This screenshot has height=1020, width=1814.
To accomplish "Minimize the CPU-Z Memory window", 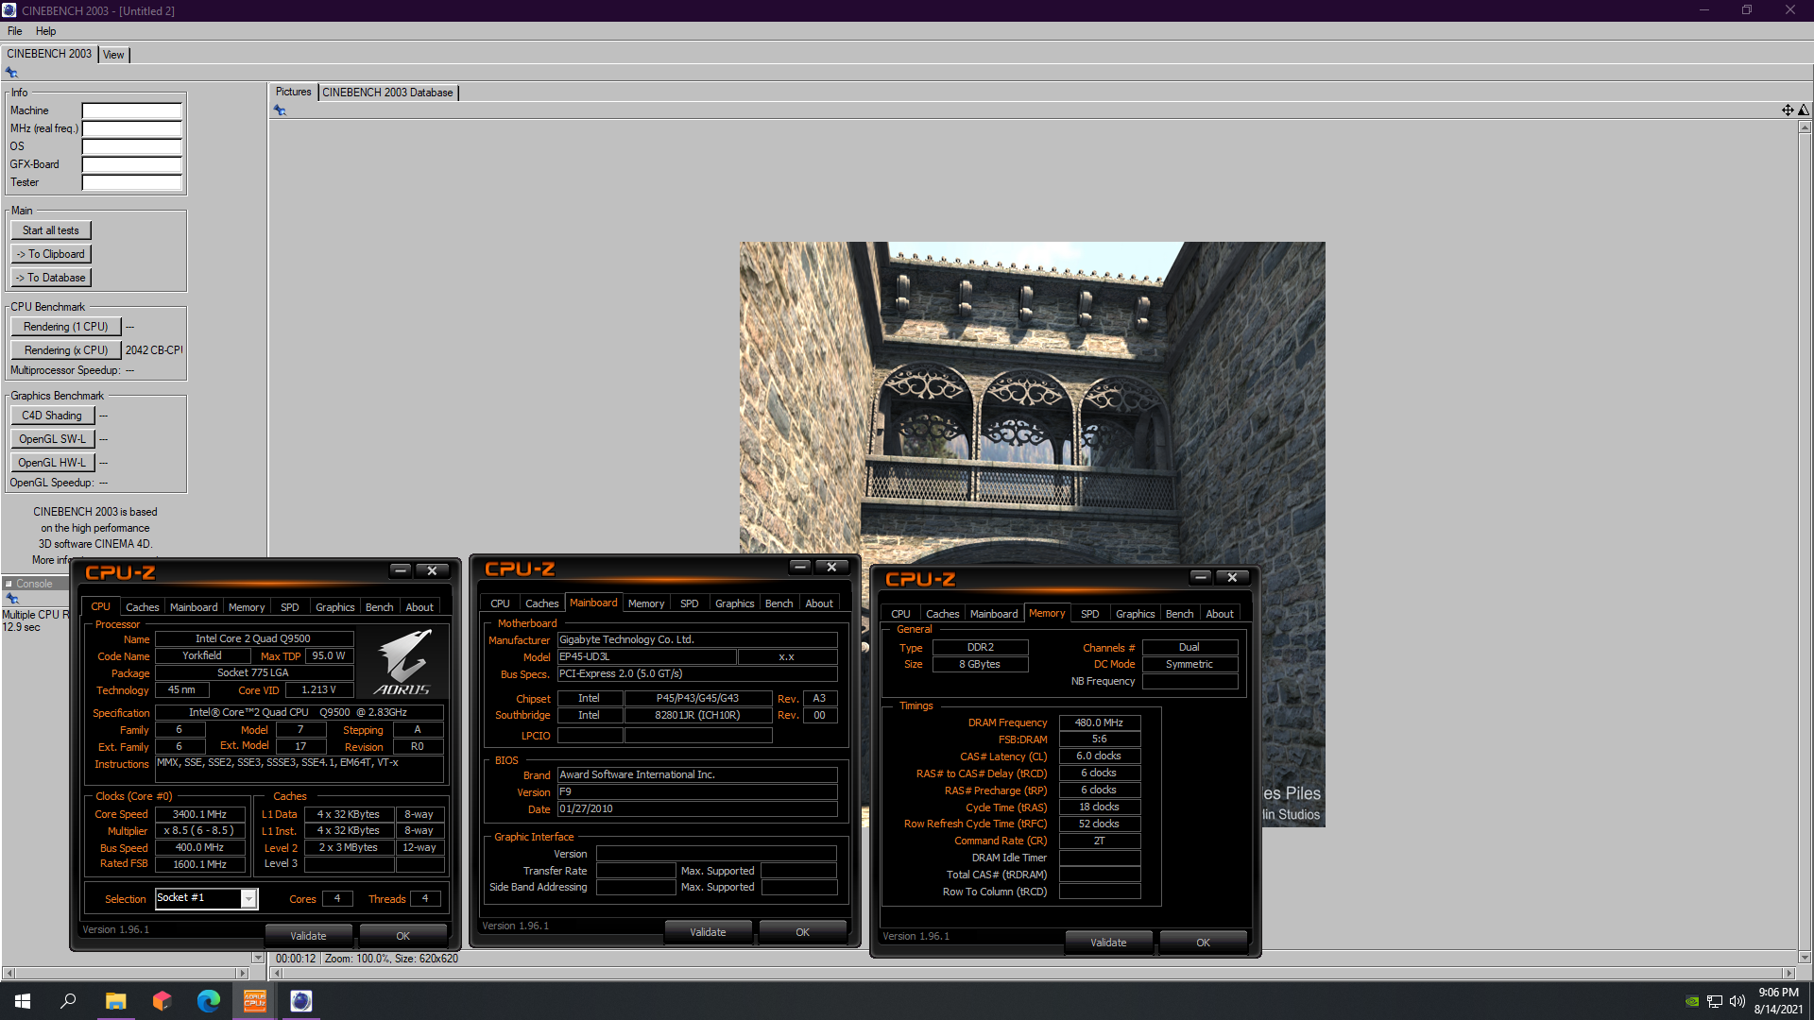I will click(x=1201, y=577).
